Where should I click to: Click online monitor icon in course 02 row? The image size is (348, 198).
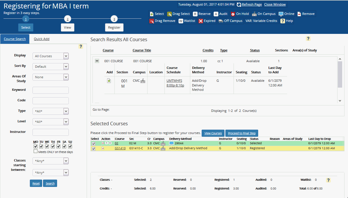171,143
